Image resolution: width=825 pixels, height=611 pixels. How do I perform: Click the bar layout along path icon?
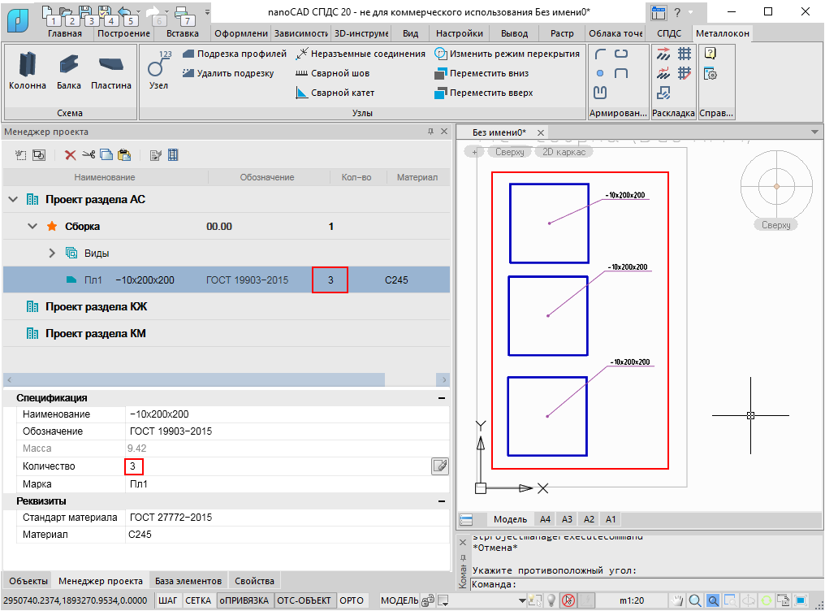663,73
